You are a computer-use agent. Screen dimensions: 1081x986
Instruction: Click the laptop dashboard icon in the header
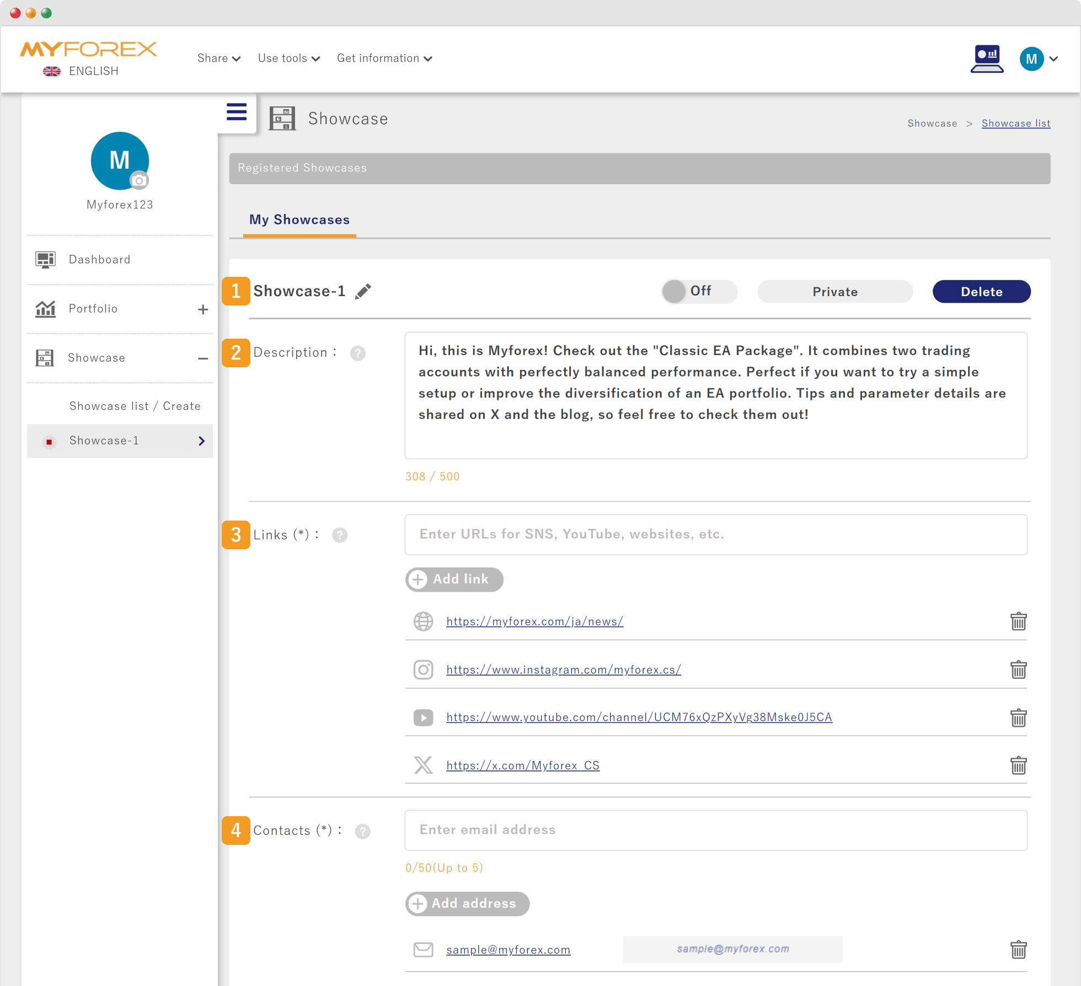pyautogui.click(x=987, y=58)
